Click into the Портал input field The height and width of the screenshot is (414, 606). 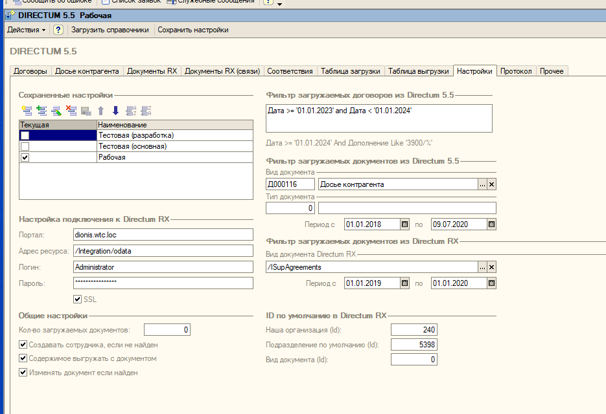click(162, 234)
